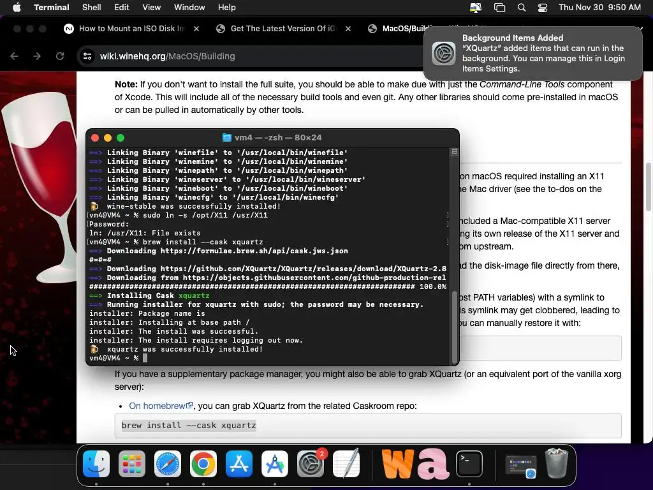The image size is (653, 490).
Task: Click the Background Items Added notification
Action: pos(533,54)
